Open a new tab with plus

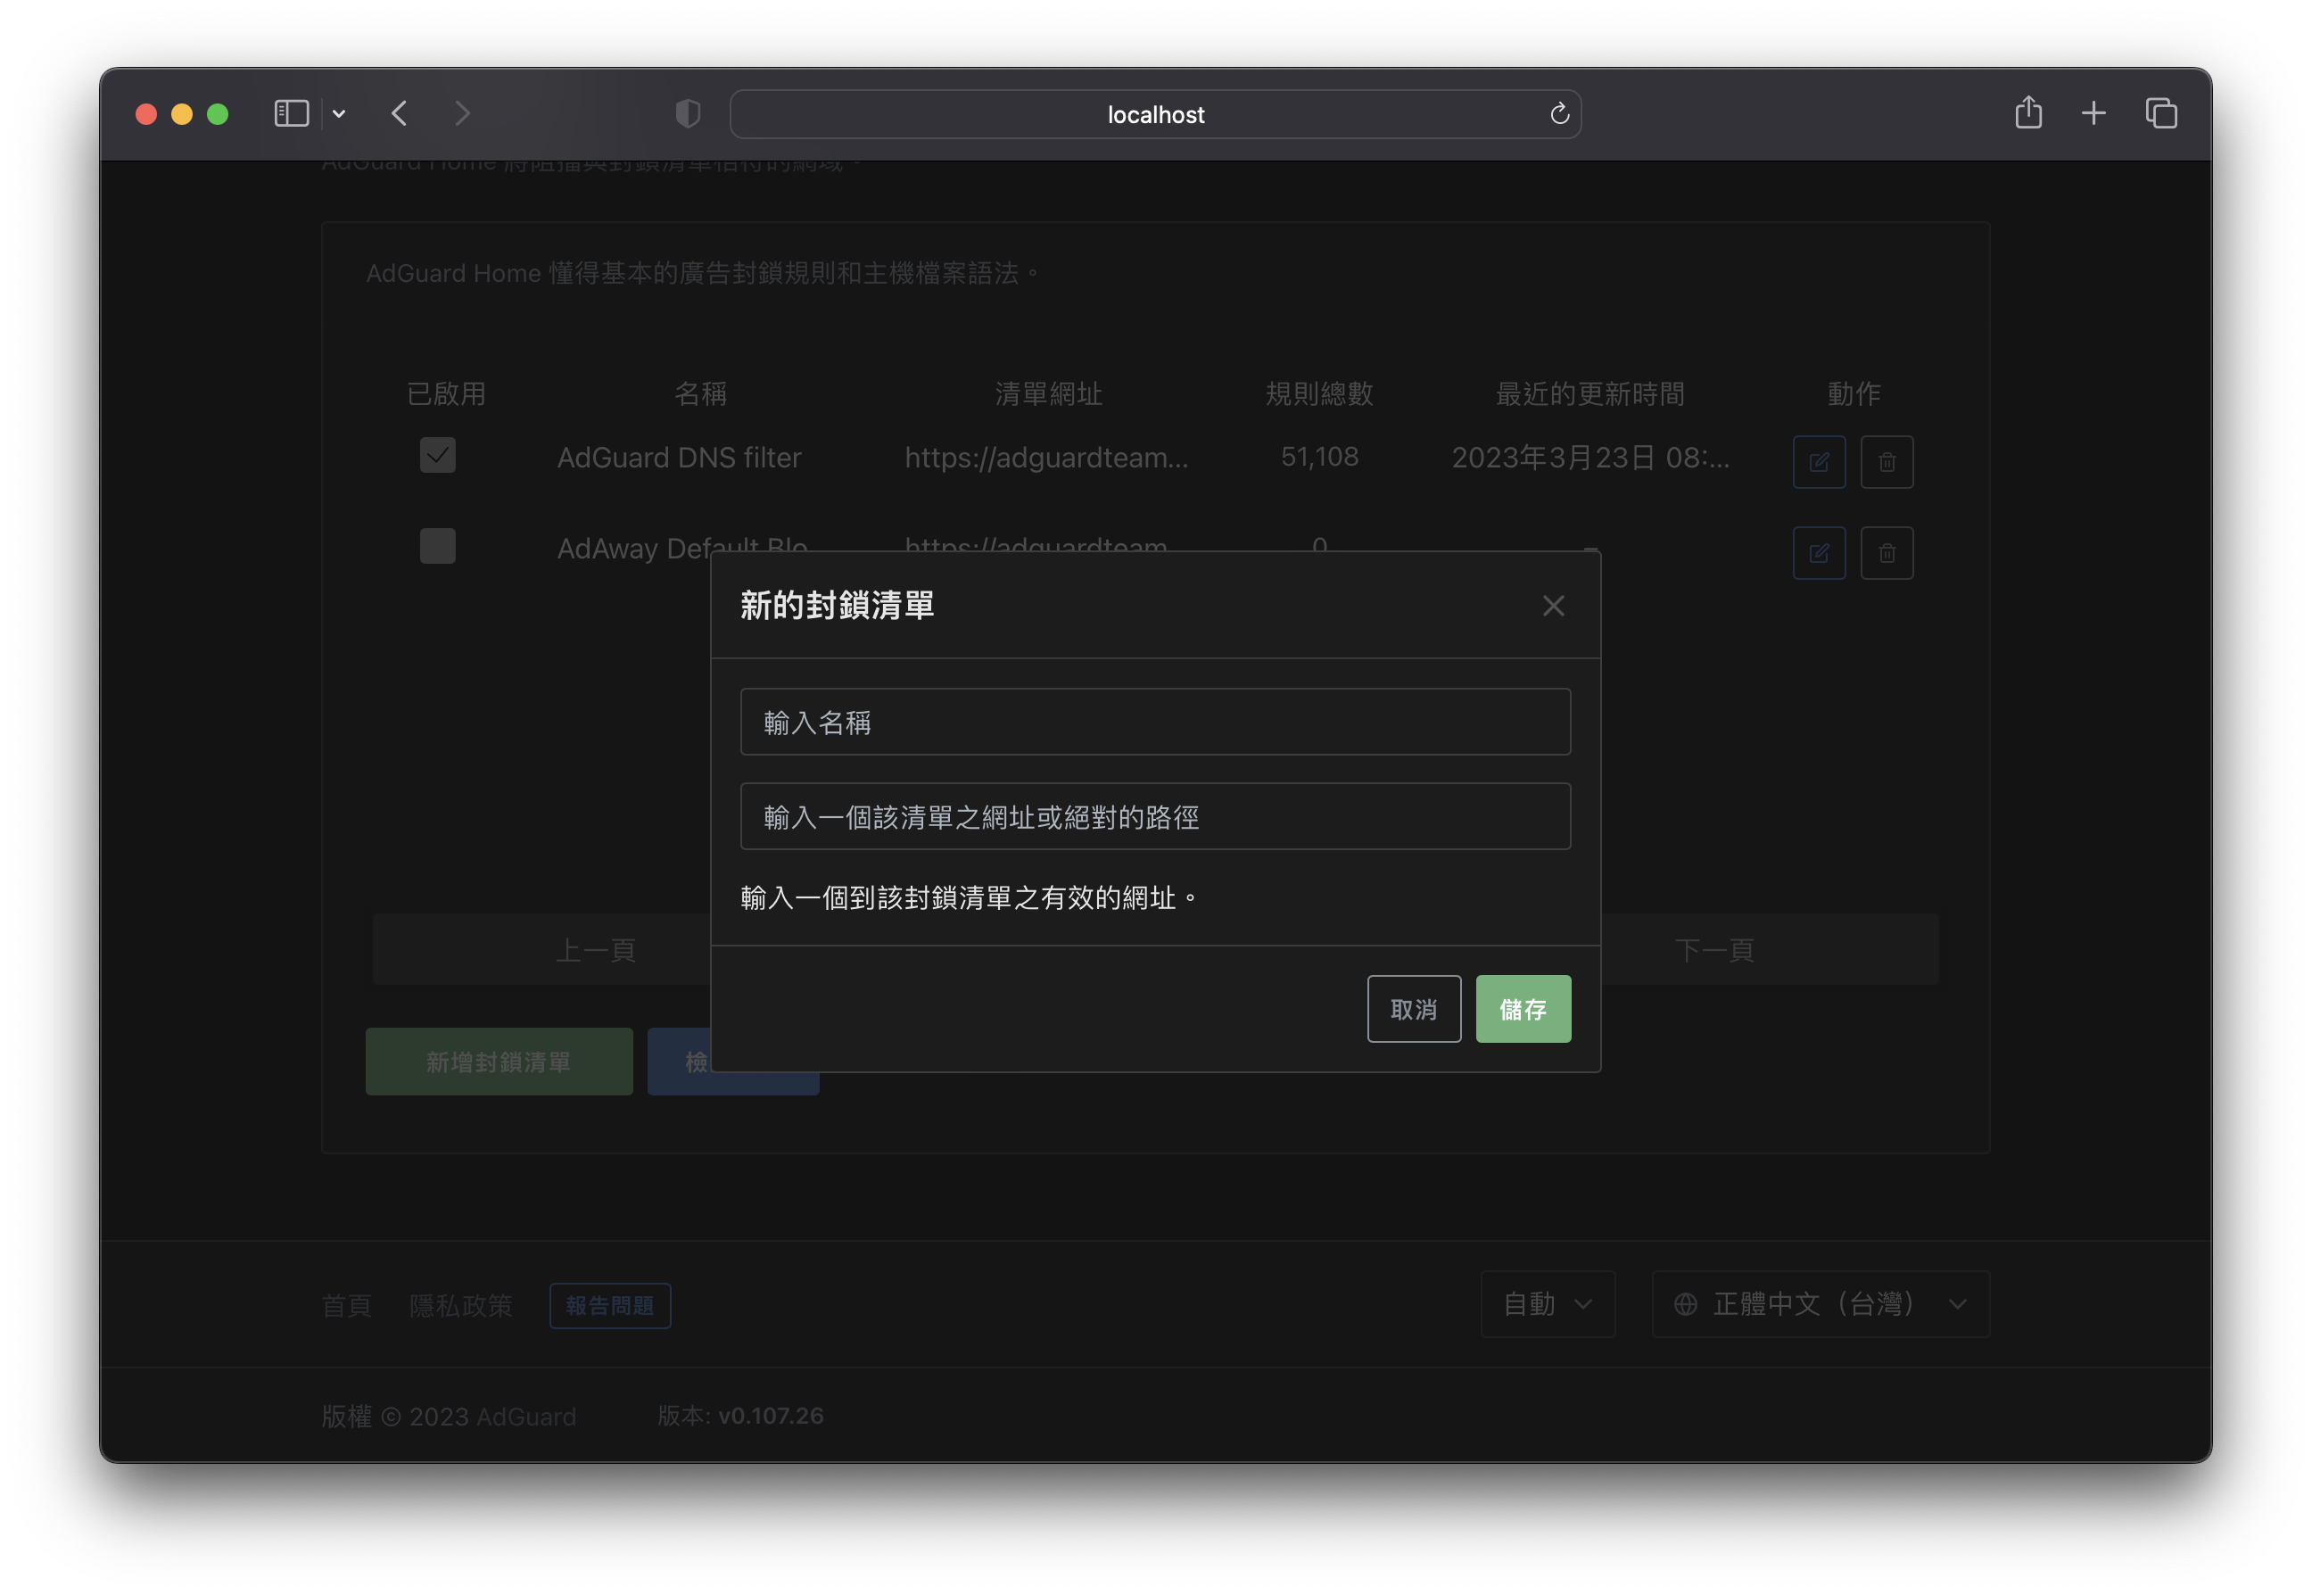point(2093,114)
